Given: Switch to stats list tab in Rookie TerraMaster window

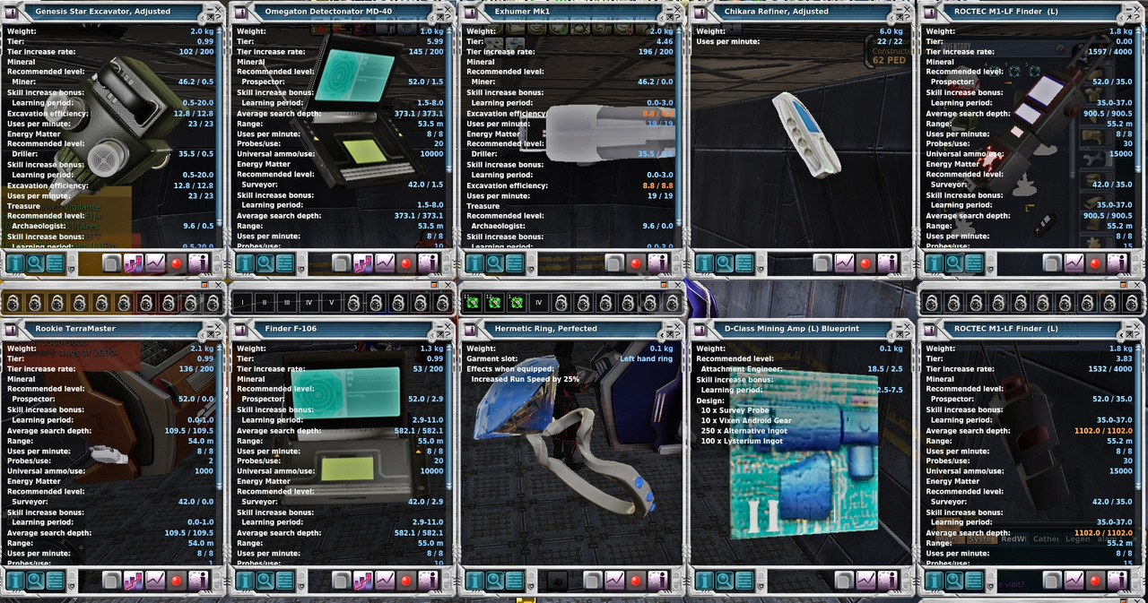Looking at the screenshot, I should (55, 581).
